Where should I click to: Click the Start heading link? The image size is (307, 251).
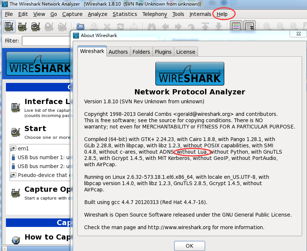35,128
